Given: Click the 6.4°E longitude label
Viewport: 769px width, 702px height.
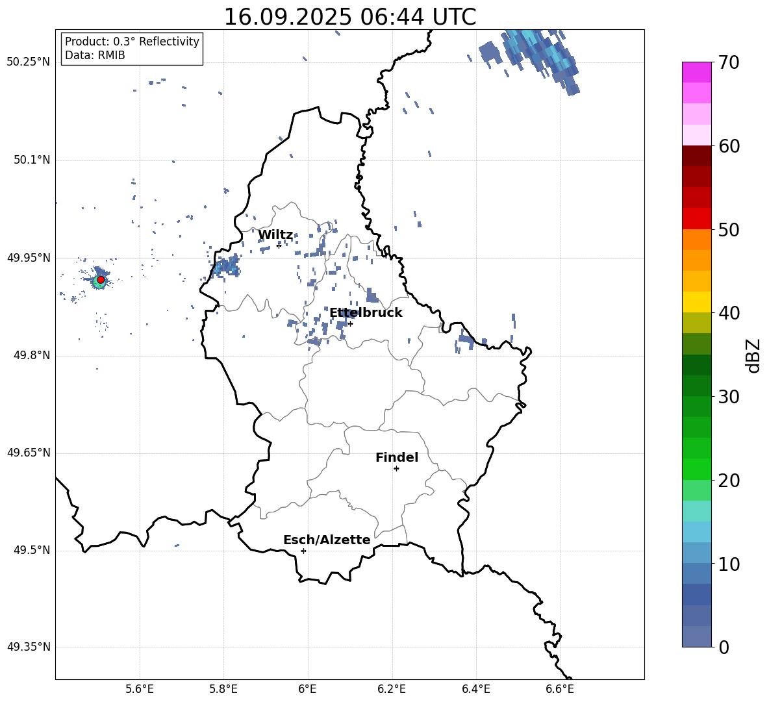Looking at the screenshot, I should pyautogui.click(x=475, y=689).
